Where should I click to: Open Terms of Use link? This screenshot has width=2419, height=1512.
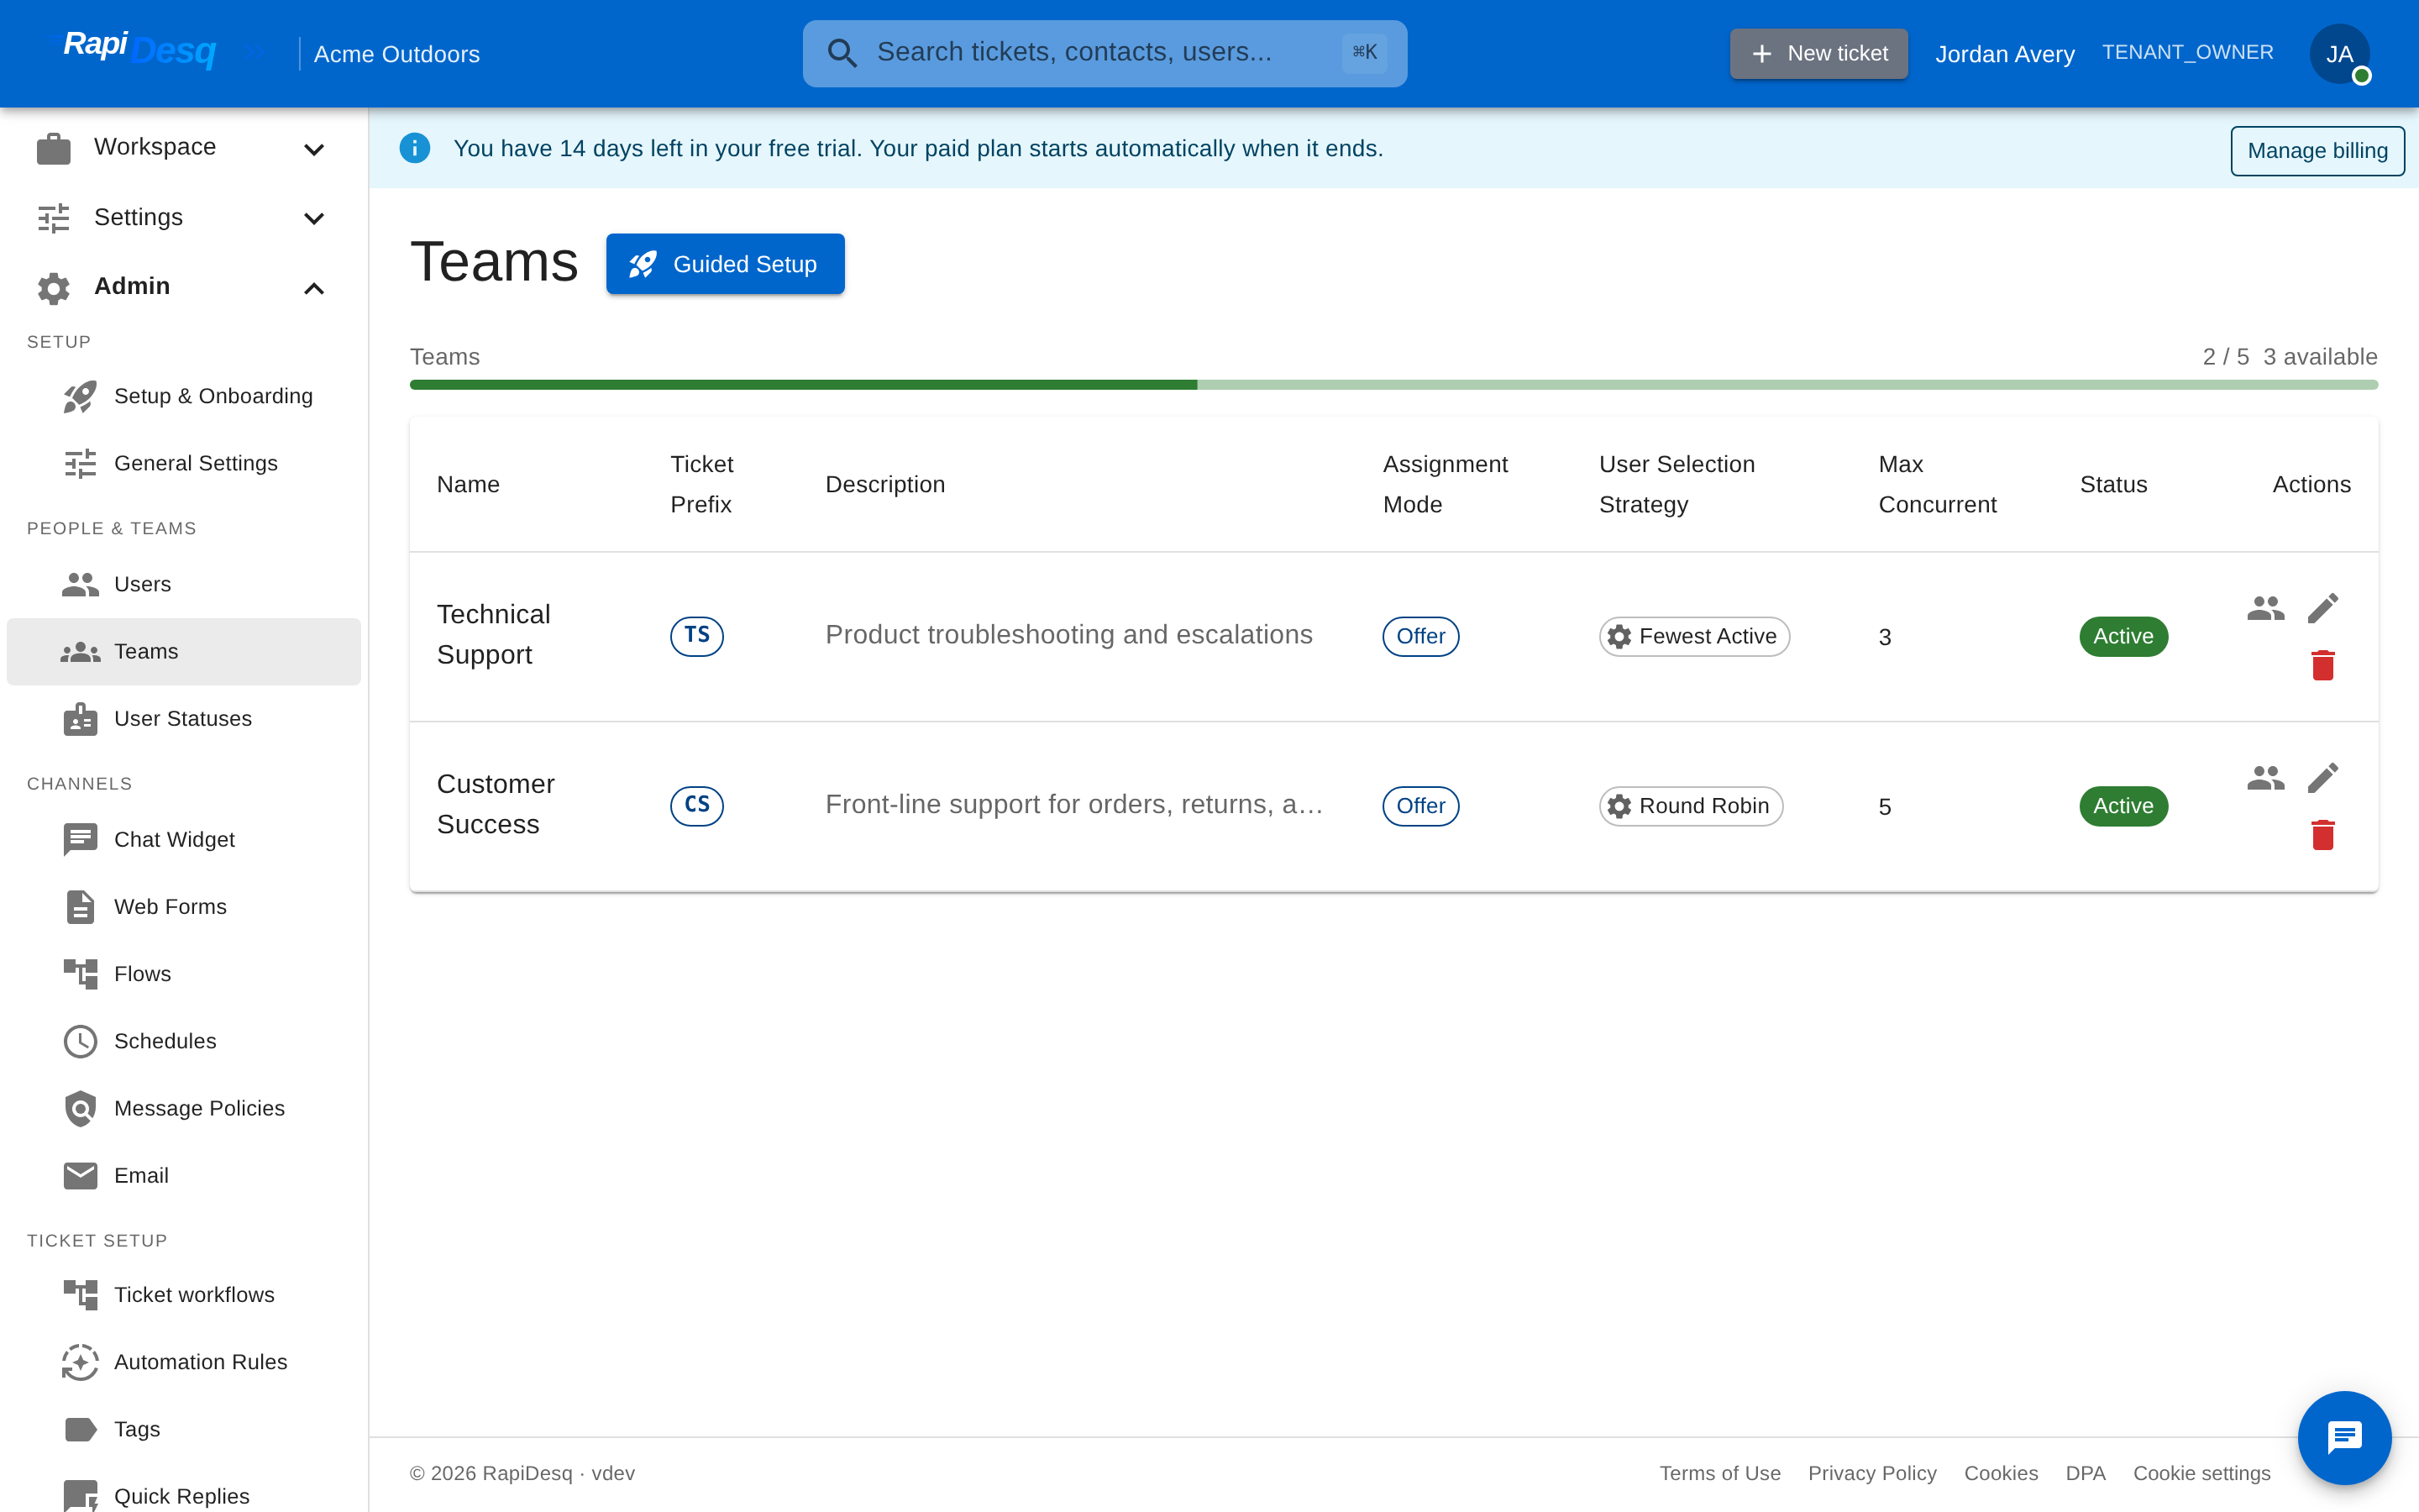pos(1719,1473)
